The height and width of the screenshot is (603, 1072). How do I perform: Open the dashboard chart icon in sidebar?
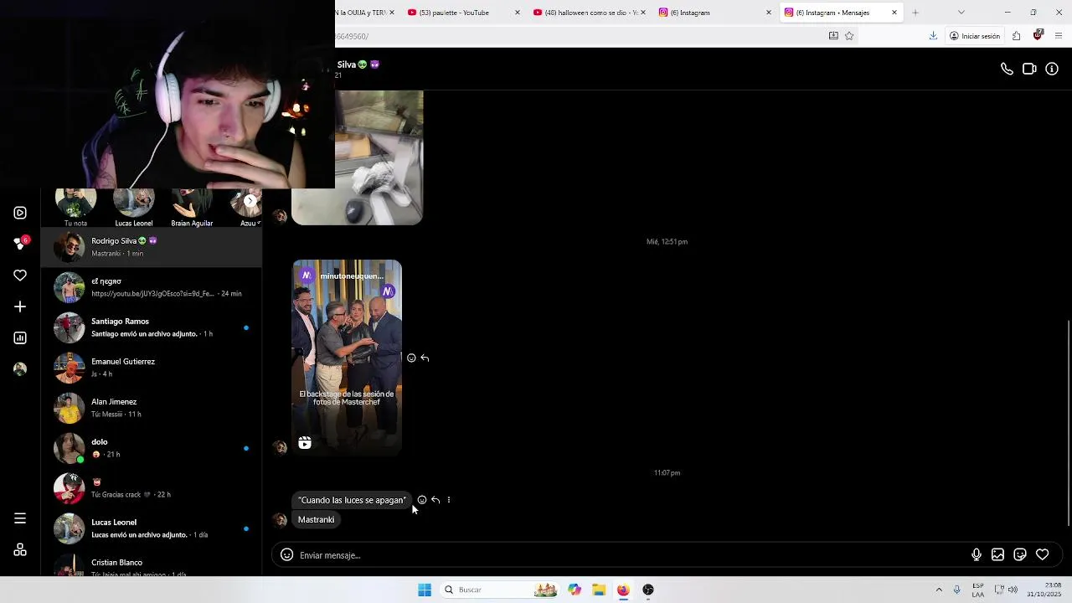pos(20,338)
